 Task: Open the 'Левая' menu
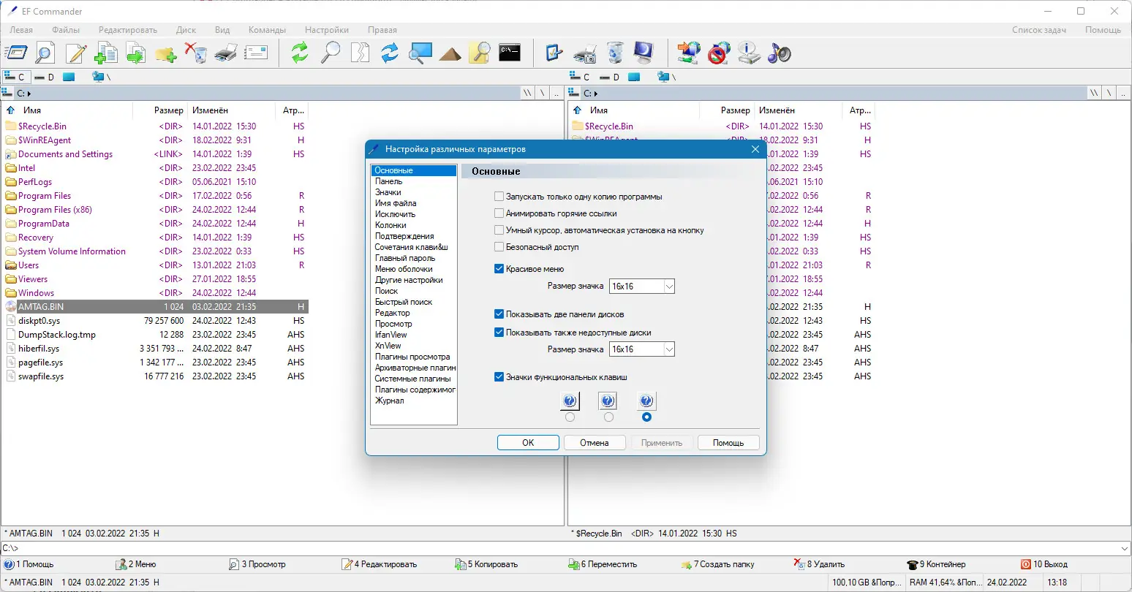point(21,30)
